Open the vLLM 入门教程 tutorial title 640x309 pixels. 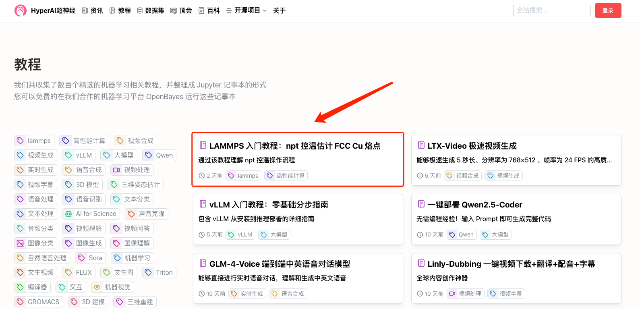(268, 205)
